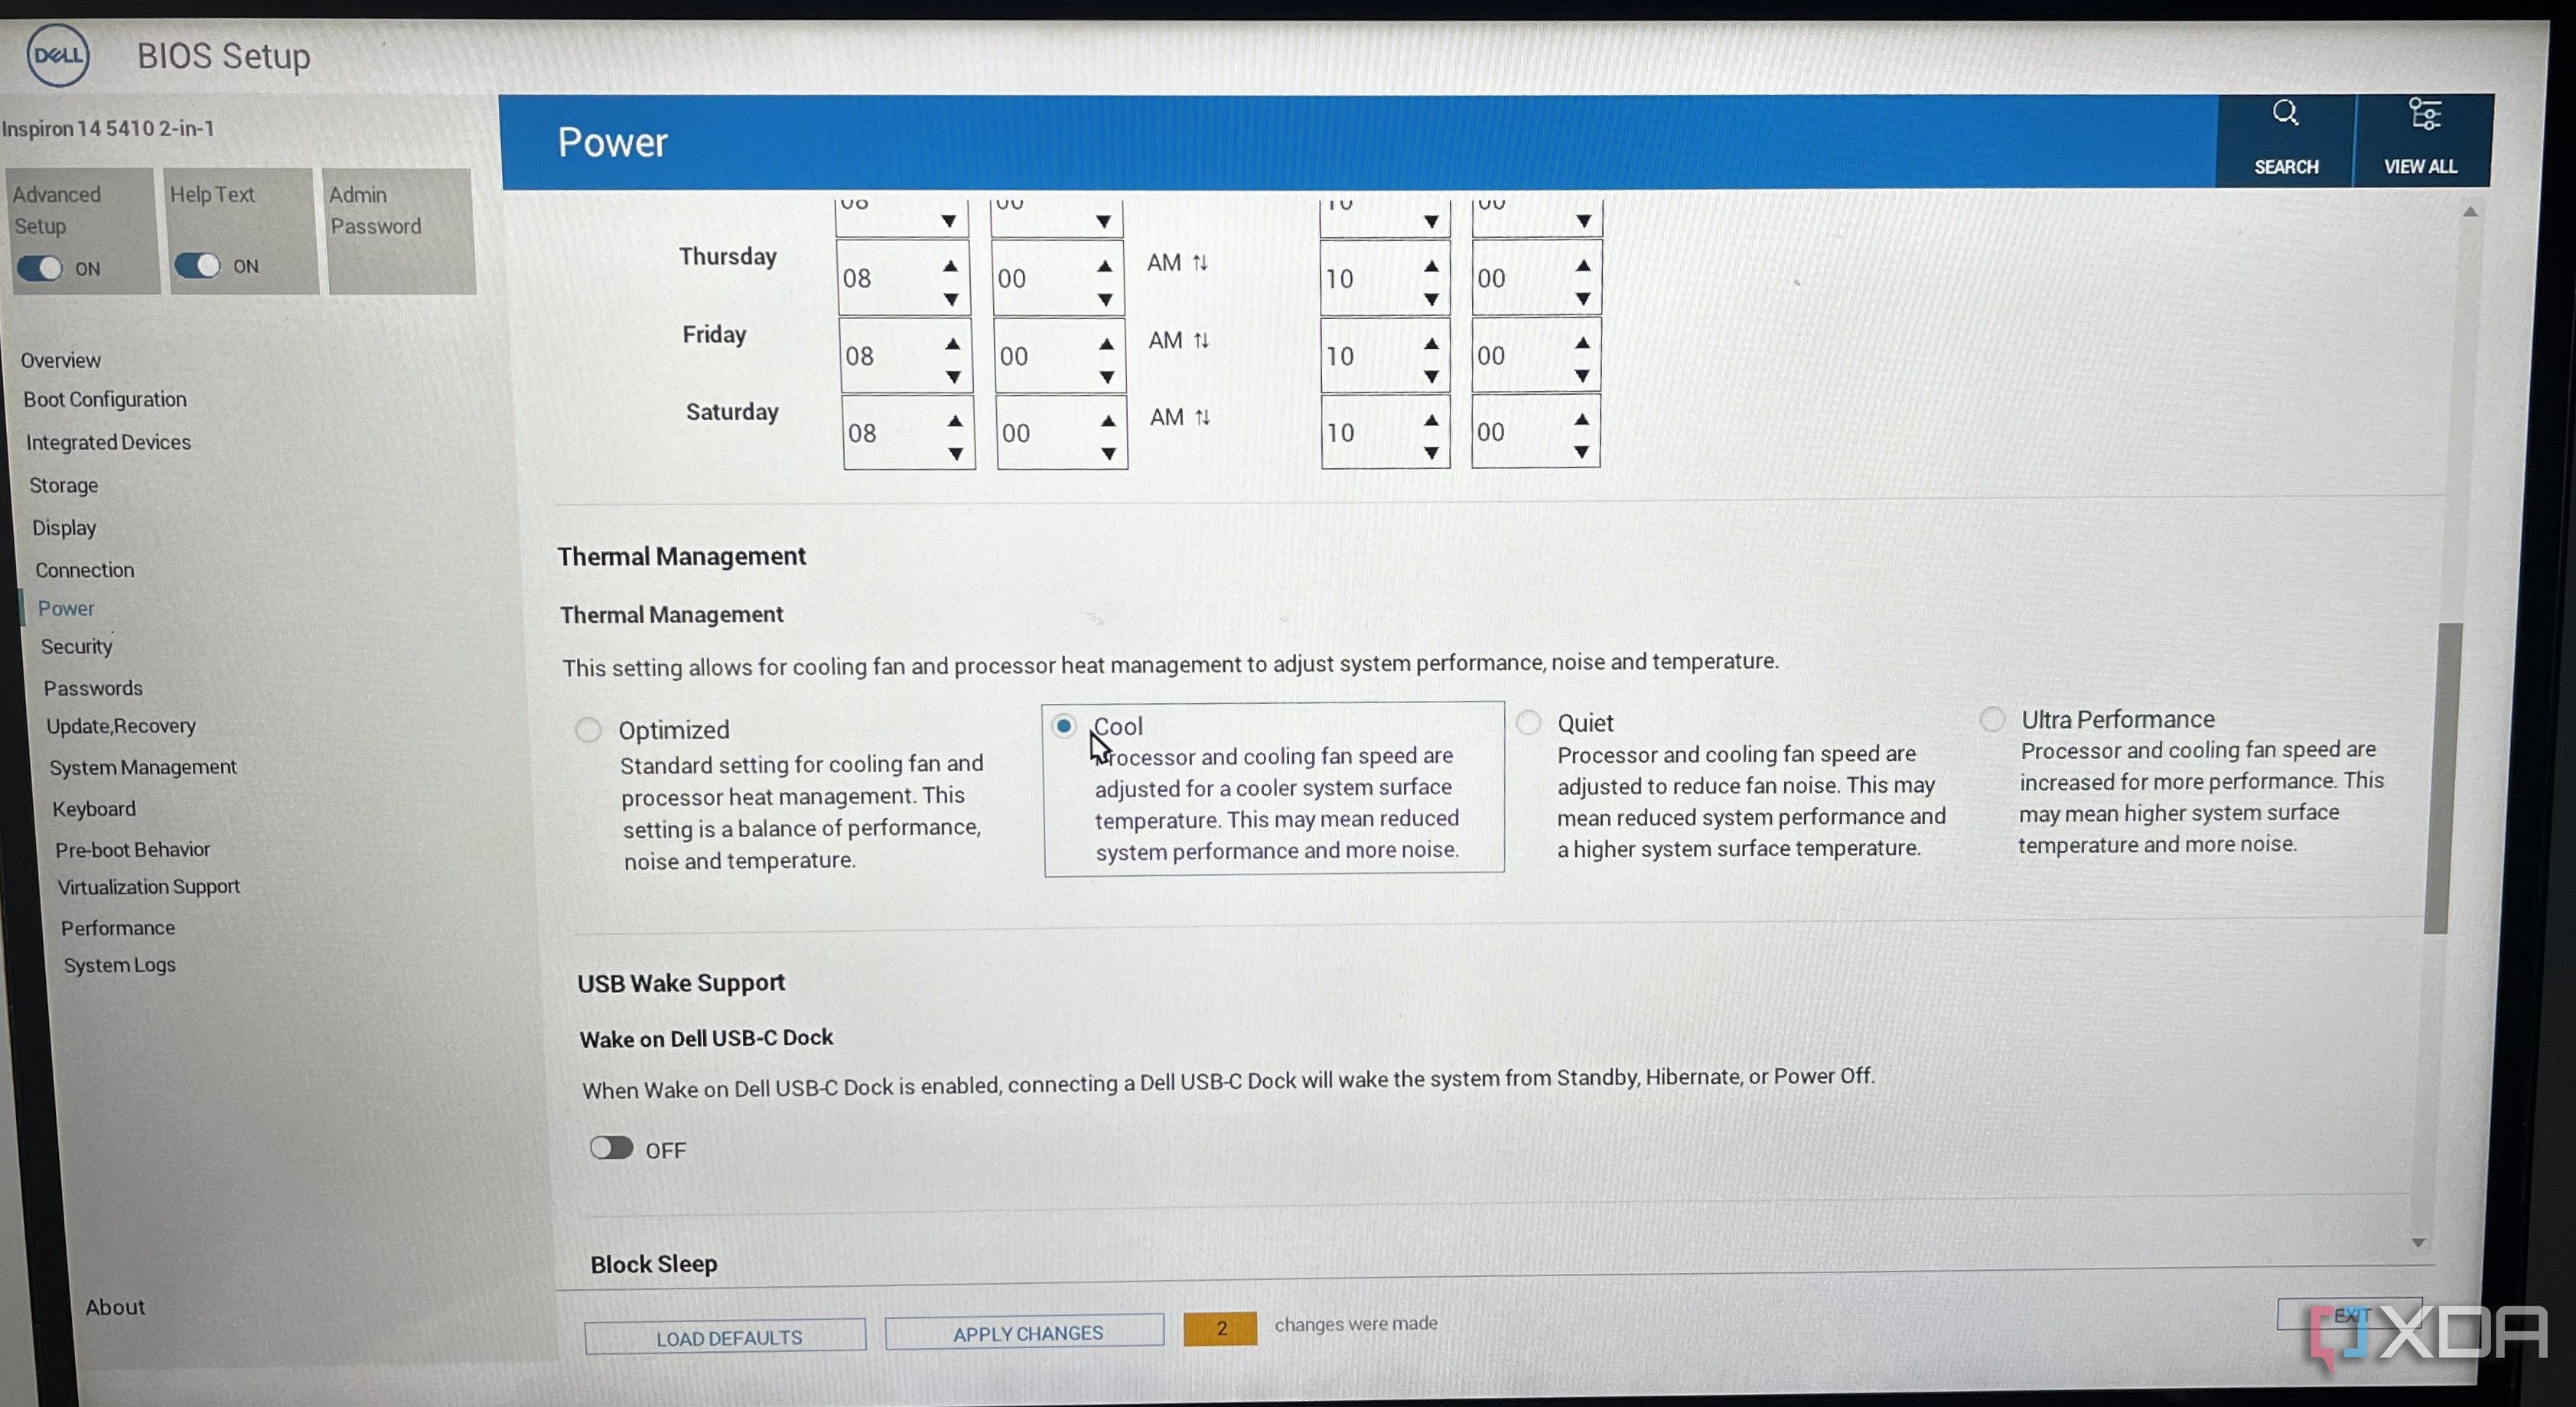Click the scroll down arrow at bottom
The height and width of the screenshot is (1407, 2576).
(x=2419, y=1243)
